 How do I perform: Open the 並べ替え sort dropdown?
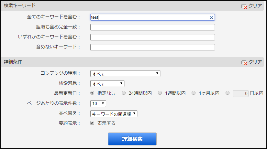pyautogui.click(x=114, y=113)
